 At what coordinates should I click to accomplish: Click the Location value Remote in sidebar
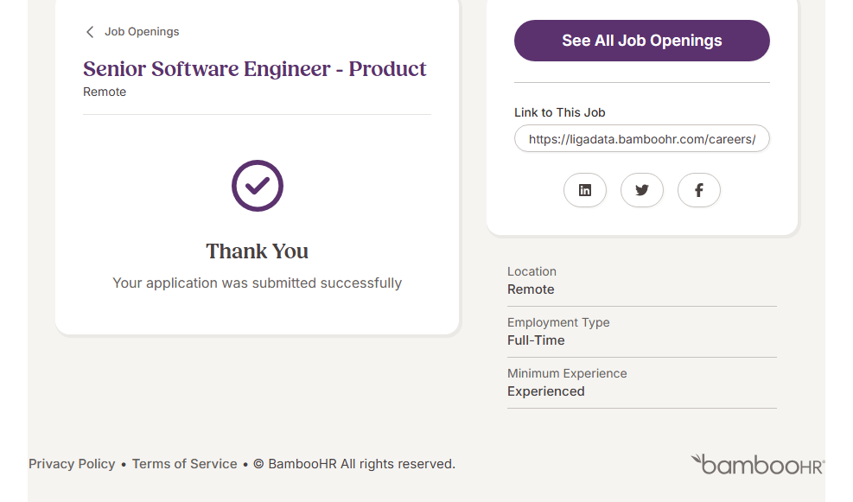click(531, 289)
